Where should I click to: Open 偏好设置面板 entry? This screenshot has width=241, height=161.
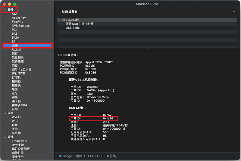(21, 149)
